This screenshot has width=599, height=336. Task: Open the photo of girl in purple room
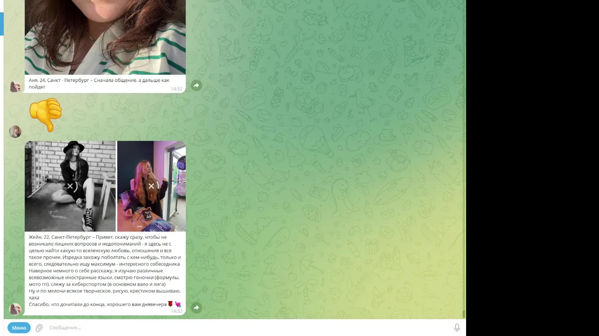(151, 186)
